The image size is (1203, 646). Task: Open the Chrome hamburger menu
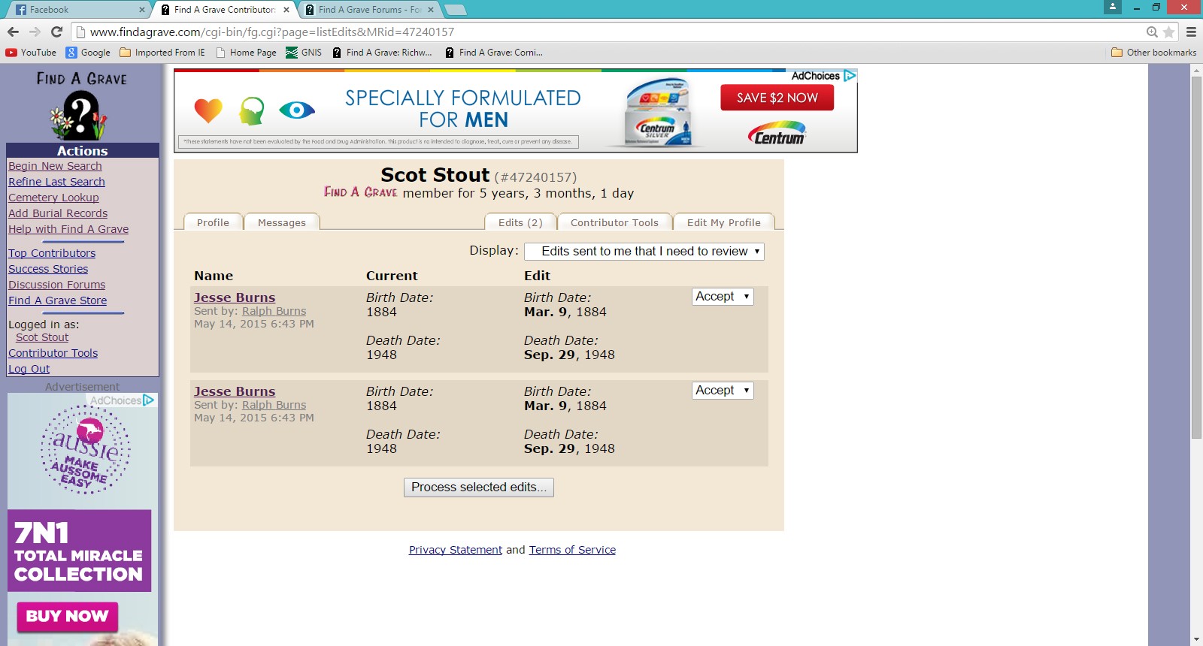click(x=1191, y=32)
